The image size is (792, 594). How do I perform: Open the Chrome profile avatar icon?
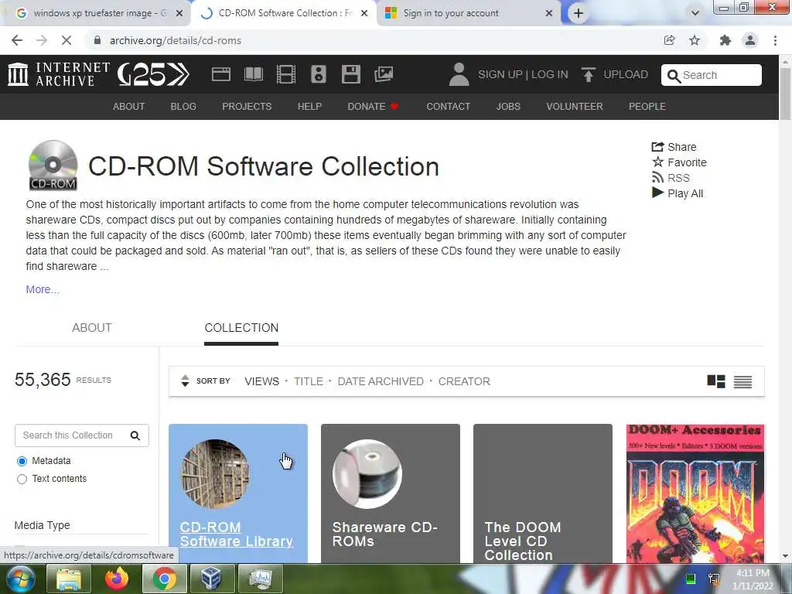click(750, 40)
